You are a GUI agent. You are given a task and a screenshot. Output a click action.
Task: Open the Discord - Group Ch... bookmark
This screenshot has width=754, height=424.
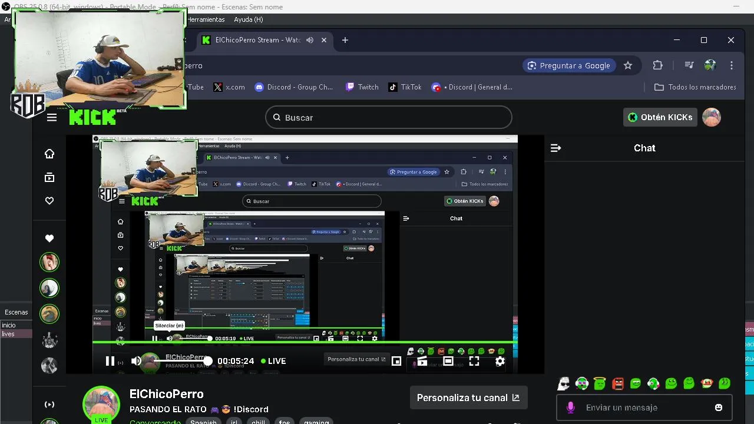pyautogui.click(x=294, y=87)
